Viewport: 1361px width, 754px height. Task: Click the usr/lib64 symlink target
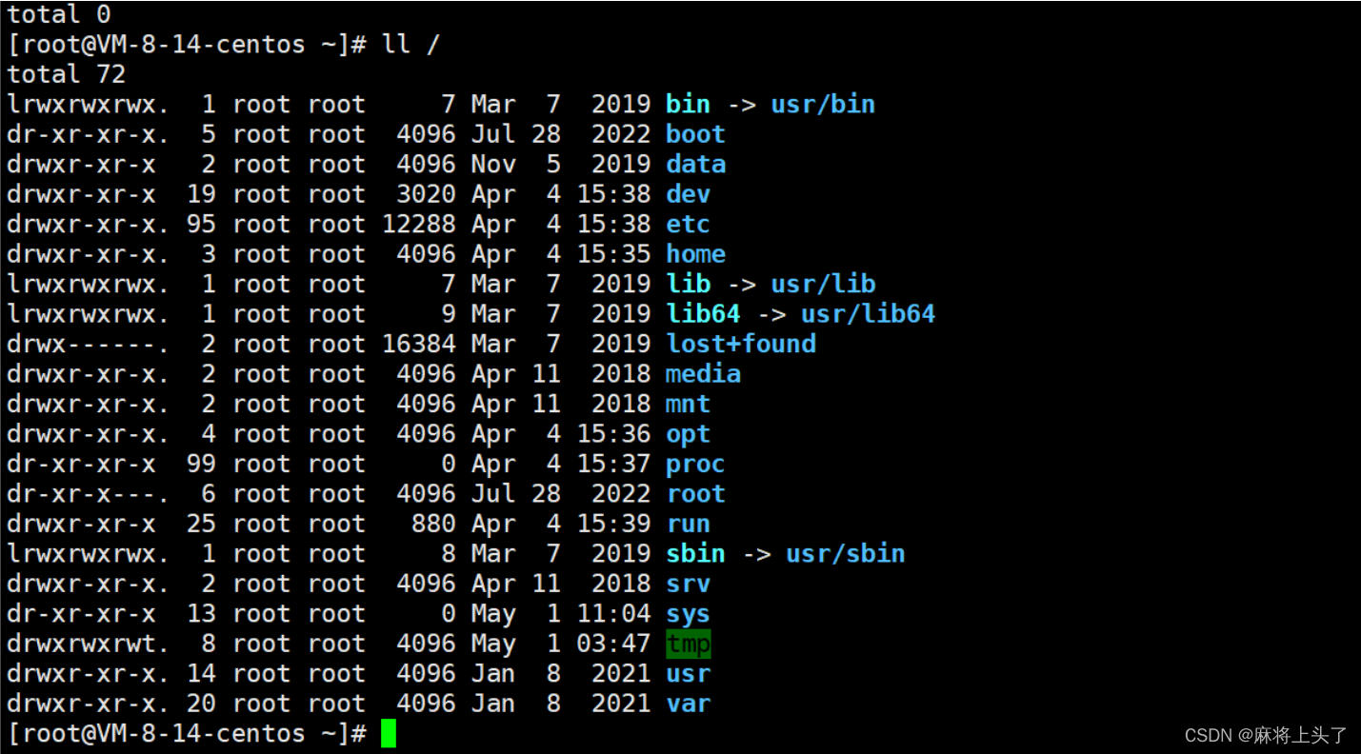click(x=868, y=313)
